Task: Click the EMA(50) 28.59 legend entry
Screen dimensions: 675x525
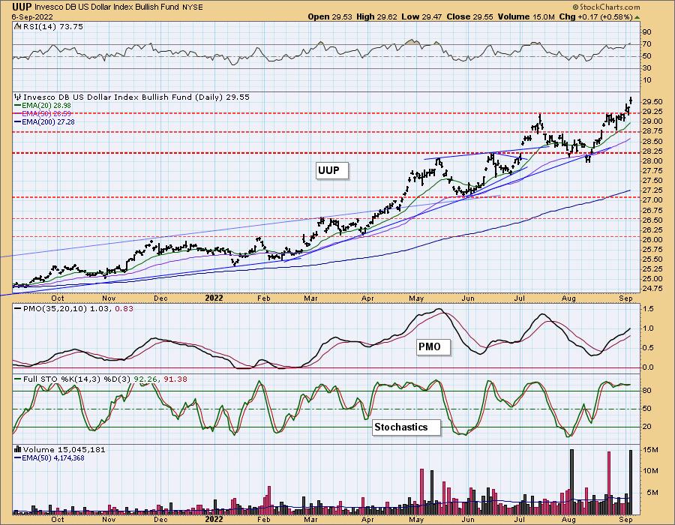Action: tap(43, 113)
